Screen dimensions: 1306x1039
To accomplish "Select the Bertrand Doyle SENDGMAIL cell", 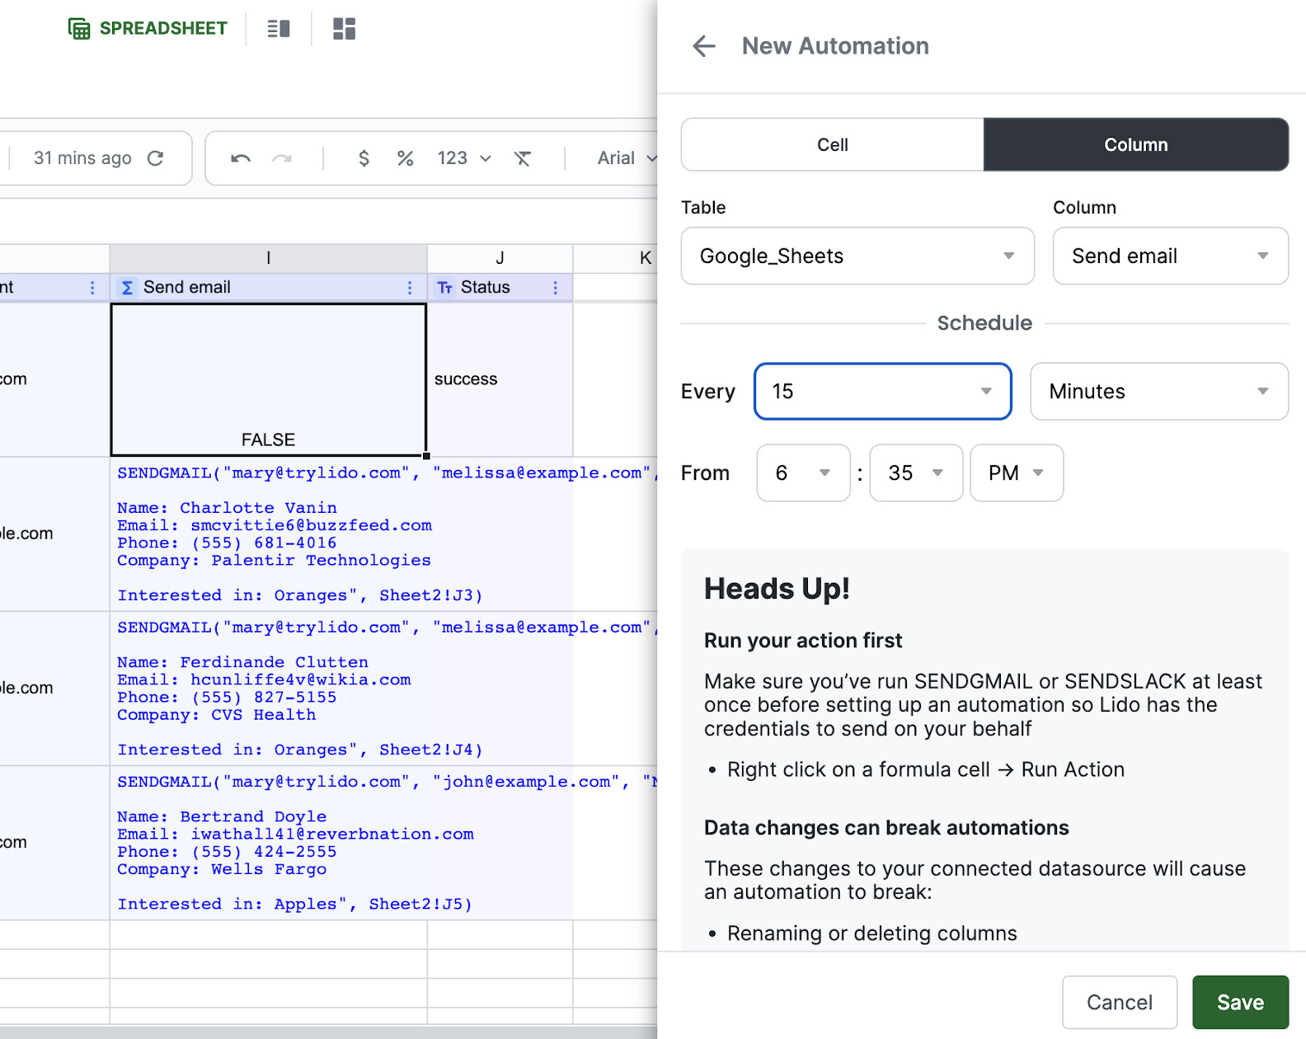I will (x=269, y=843).
